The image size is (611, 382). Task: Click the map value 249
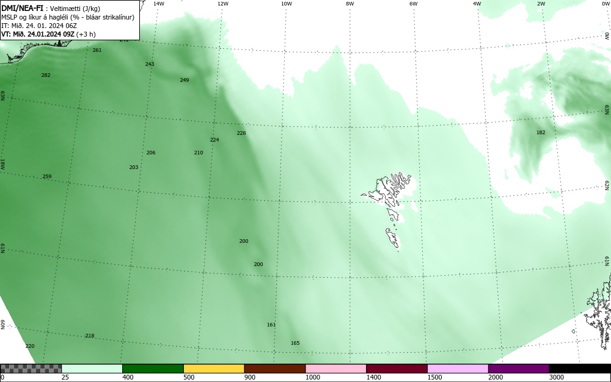coord(185,80)
